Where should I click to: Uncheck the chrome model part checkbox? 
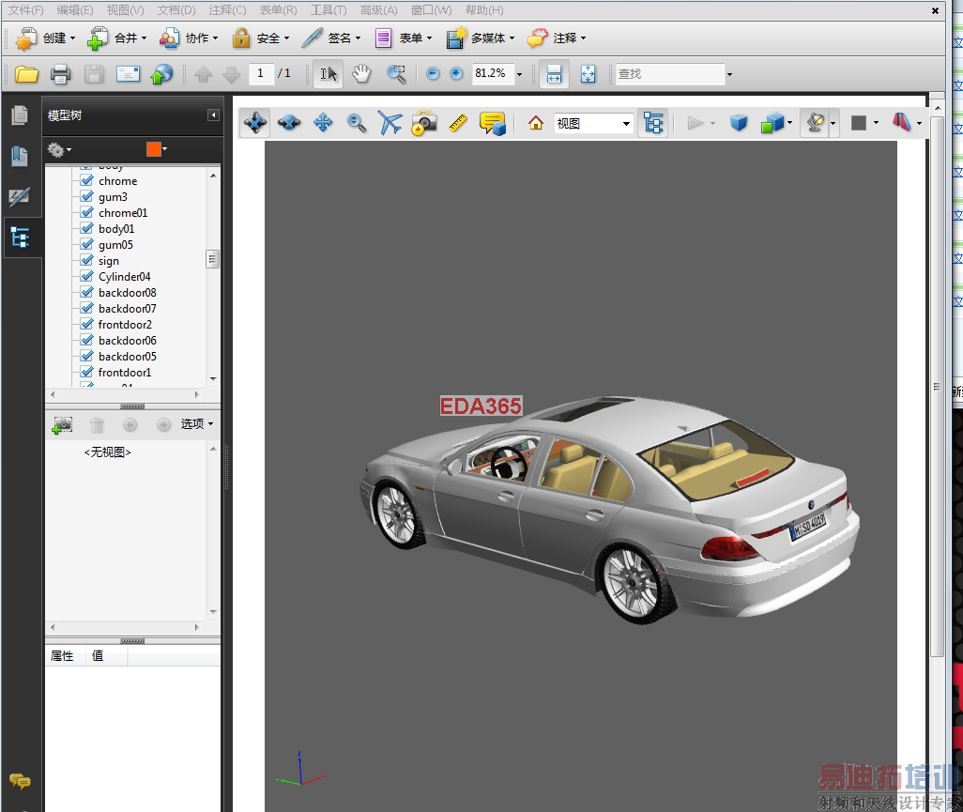tap(86, 181)
